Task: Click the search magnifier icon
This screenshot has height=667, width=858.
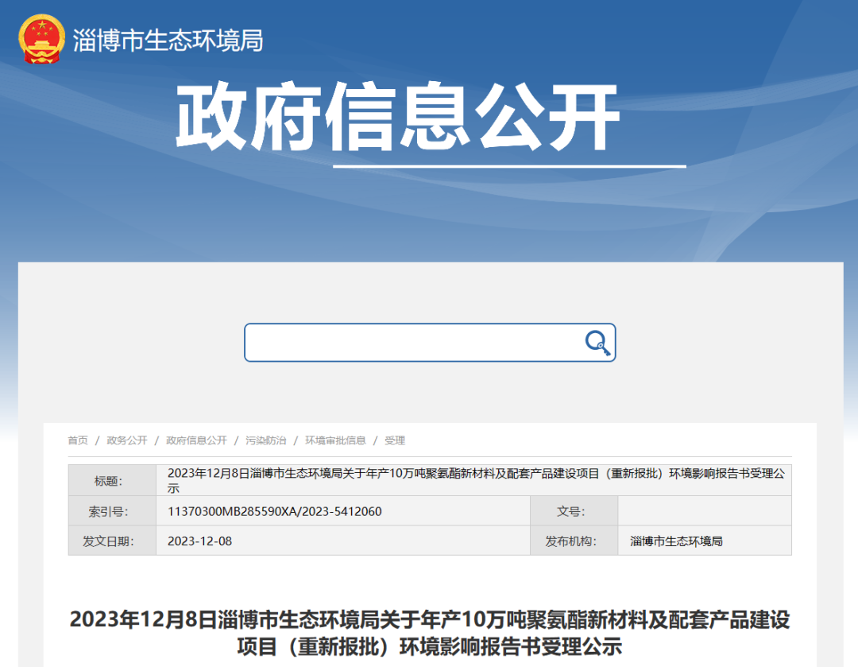Action: 597,343
